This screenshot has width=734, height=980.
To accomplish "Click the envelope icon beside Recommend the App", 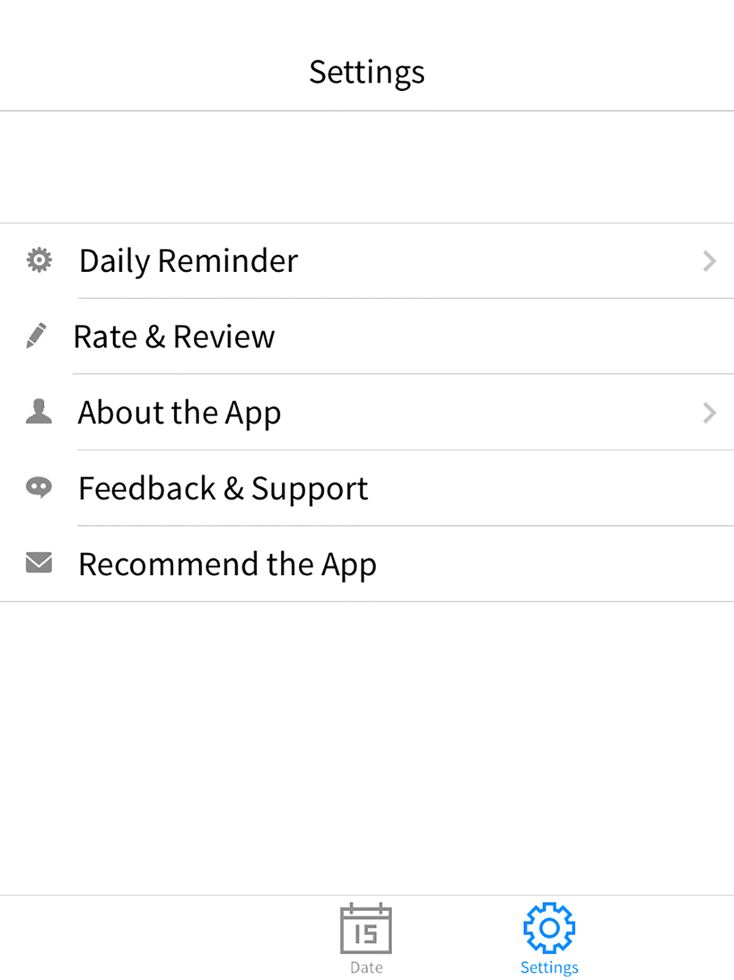I will (x=39, y=563).
